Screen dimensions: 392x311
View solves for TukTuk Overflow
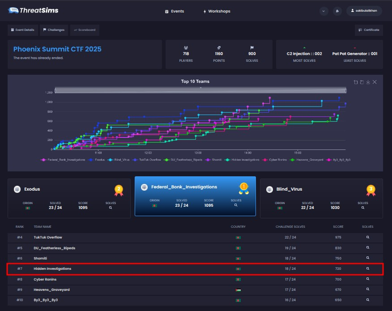pos(368,237)
